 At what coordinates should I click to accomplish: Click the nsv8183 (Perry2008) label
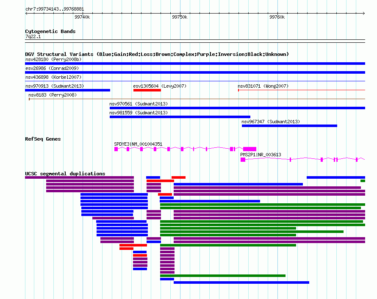[53, 95]
